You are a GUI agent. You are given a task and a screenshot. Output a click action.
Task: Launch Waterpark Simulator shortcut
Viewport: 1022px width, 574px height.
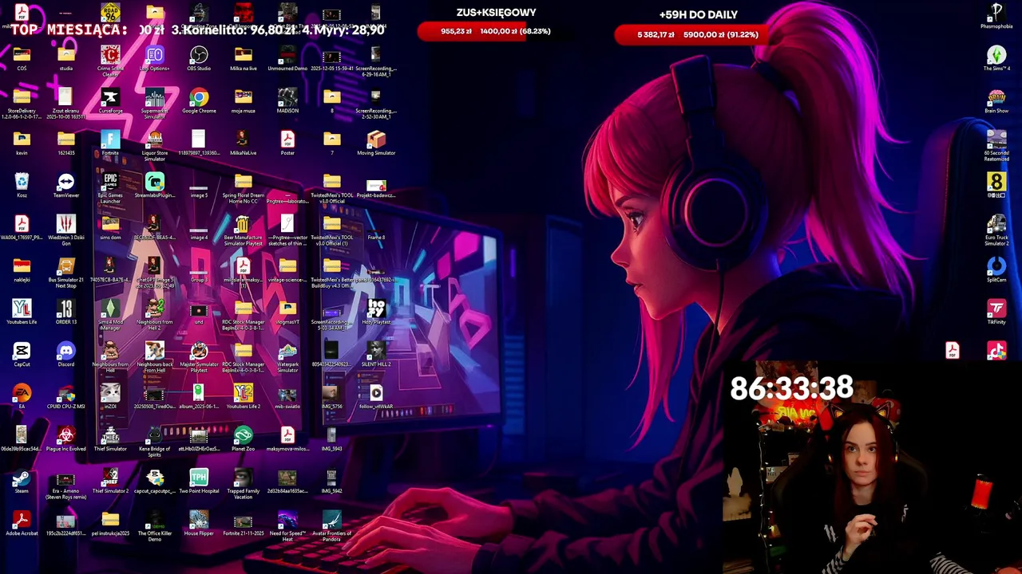click(287, 356)
